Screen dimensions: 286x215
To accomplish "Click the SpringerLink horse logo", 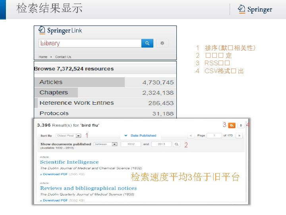I will (x=42, y=30).
